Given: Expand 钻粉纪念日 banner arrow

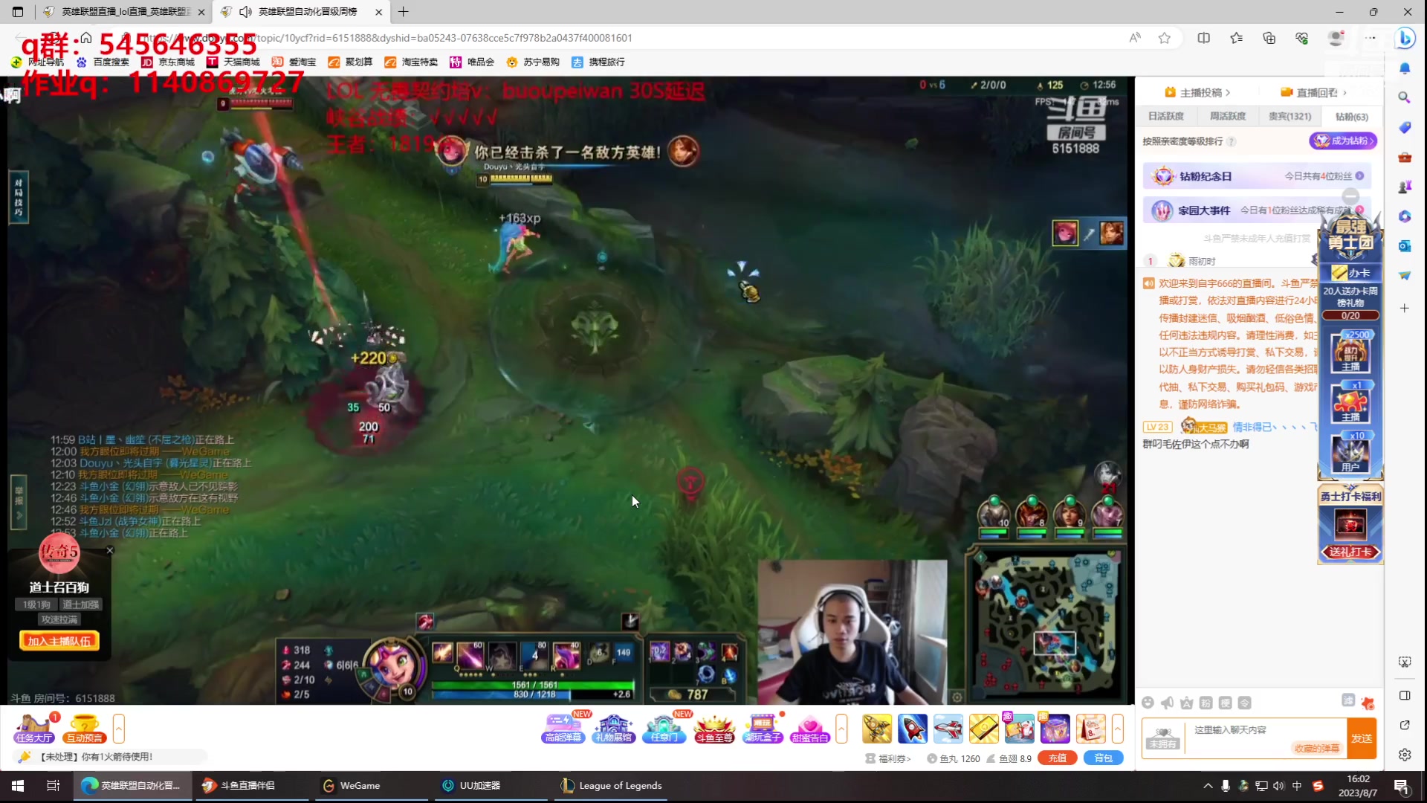Looking at the screenshot, I should pyautogui.click(x=1359, y=176).
